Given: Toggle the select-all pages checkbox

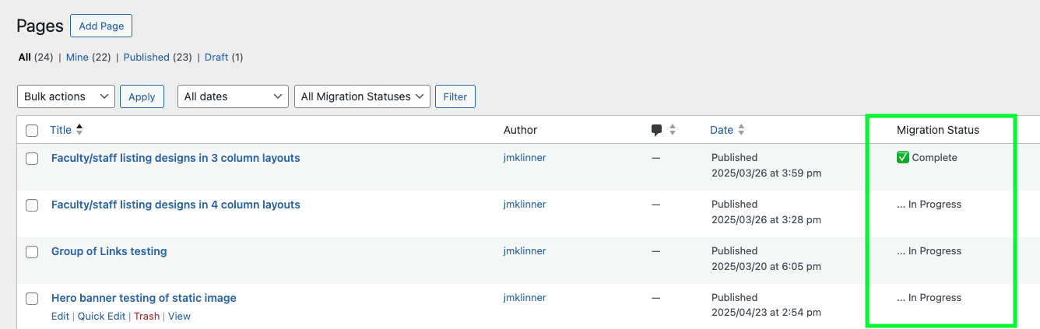Looking at the screenshot, I should point(32,131).
